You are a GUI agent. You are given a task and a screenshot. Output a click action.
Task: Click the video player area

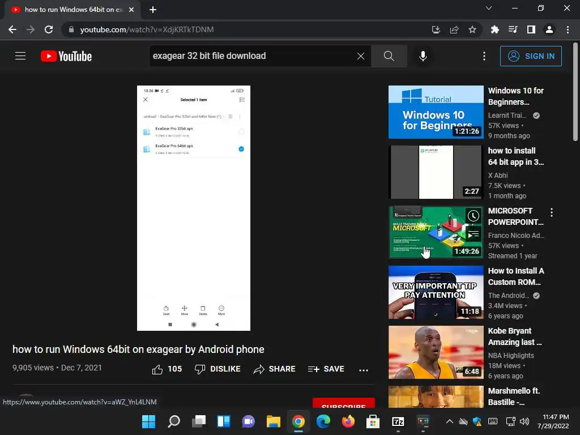194,208
